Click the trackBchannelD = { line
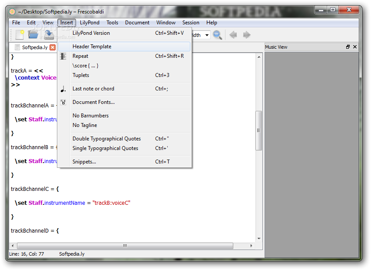Image resolution: width=371 pixels, height=270 pixels. (x=35, y=231)
